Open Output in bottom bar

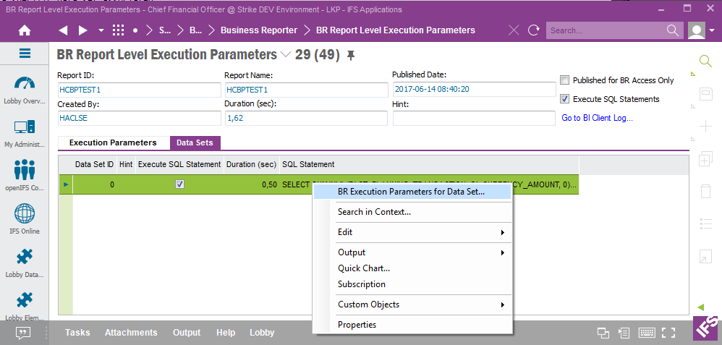[x=187, y=333]
